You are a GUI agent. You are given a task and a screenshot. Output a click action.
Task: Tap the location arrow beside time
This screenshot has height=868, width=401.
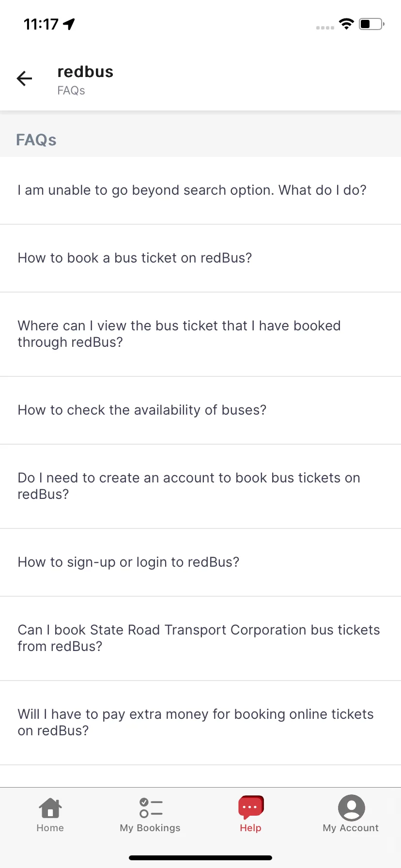(x=69, y=24)
